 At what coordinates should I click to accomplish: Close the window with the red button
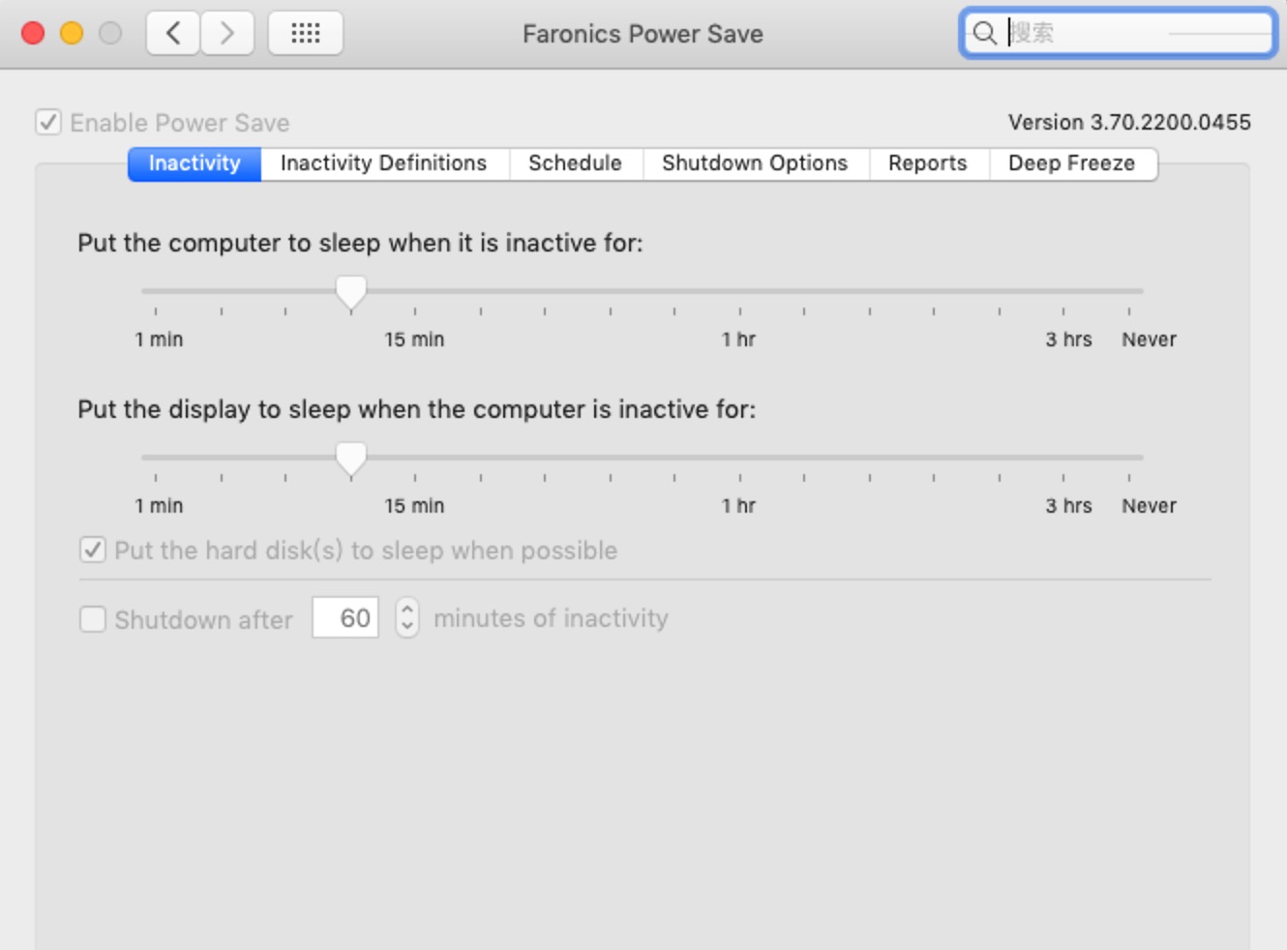pyautogui.click(x=33, y=33)
